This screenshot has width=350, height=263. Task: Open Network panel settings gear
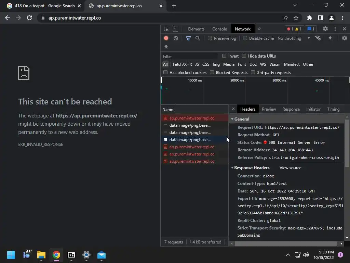pyautogui.click(x=345, y=38)
